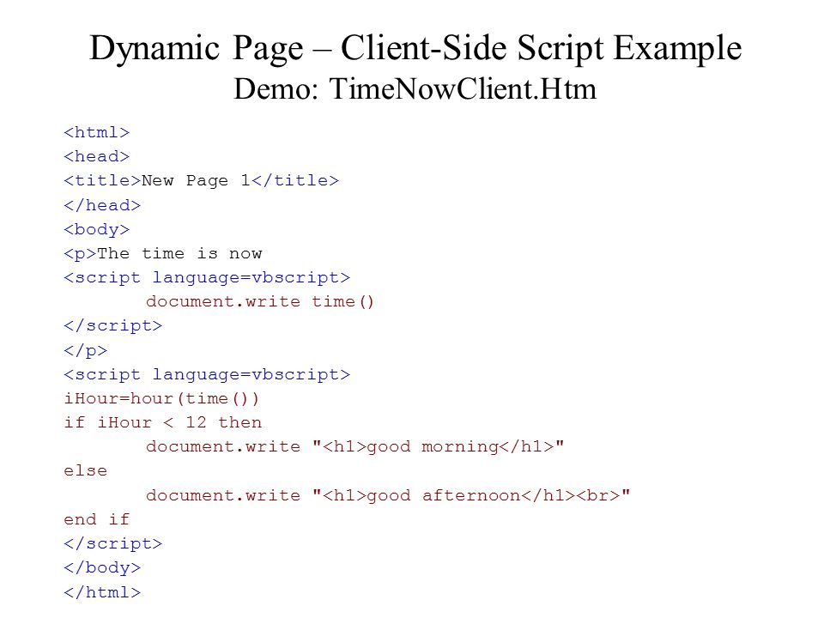
Task: Click the opening '<head>' tag line
Action: (x=97, y=156)
